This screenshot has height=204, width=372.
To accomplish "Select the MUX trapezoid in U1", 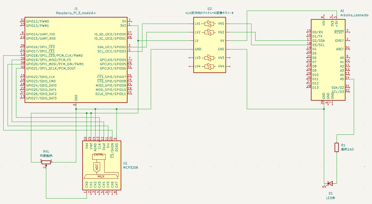I will (101, 176).
